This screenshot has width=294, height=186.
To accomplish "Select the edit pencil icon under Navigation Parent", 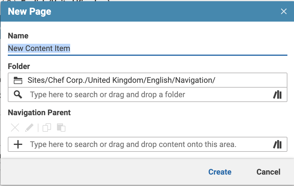I will 29,128.
